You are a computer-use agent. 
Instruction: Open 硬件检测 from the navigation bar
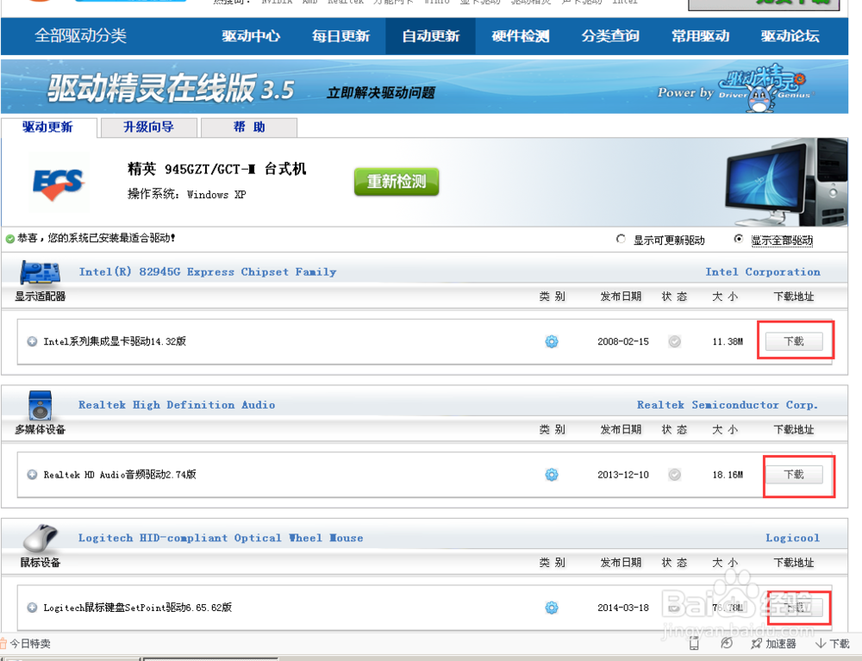point(520,36)
